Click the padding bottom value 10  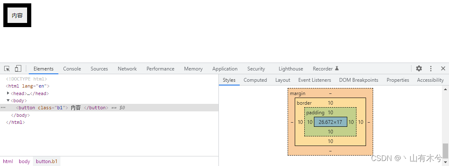[x=331, y=132]
